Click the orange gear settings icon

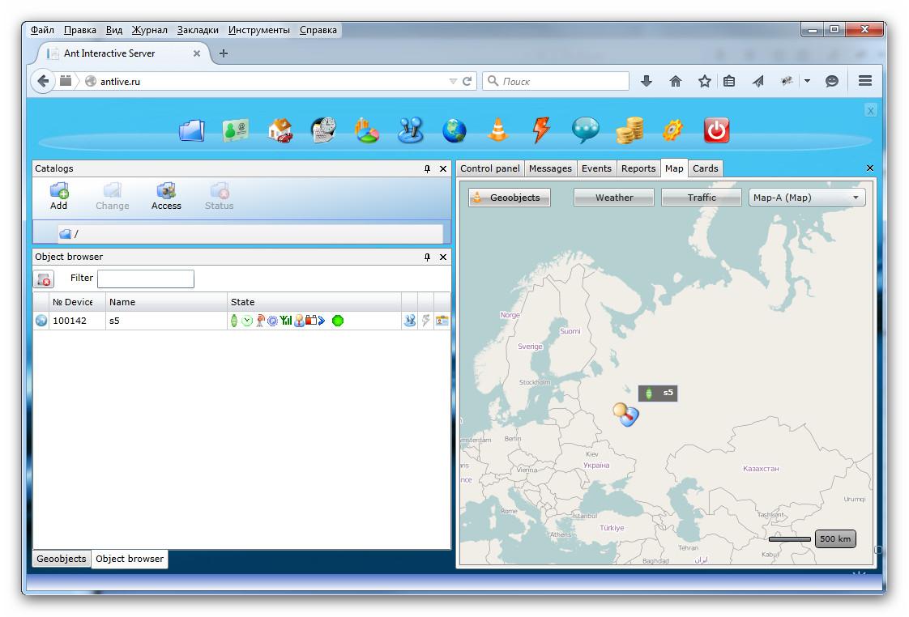(x=672, y=130)
